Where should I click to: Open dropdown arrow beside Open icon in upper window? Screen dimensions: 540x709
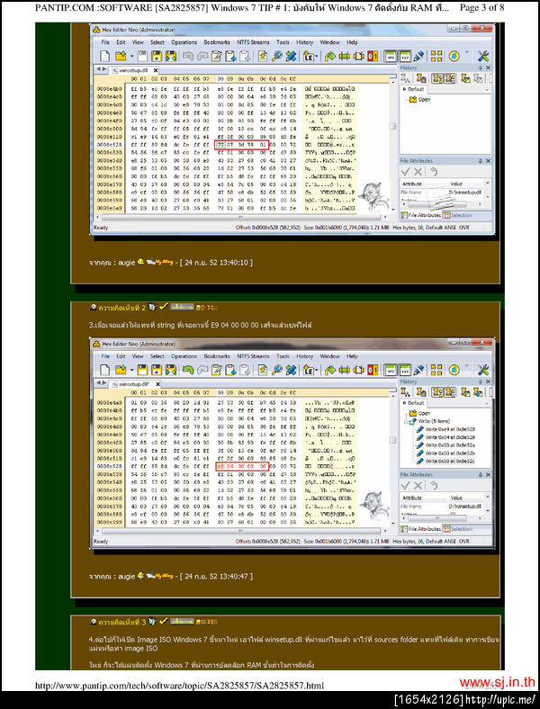(x=131, y=57)
